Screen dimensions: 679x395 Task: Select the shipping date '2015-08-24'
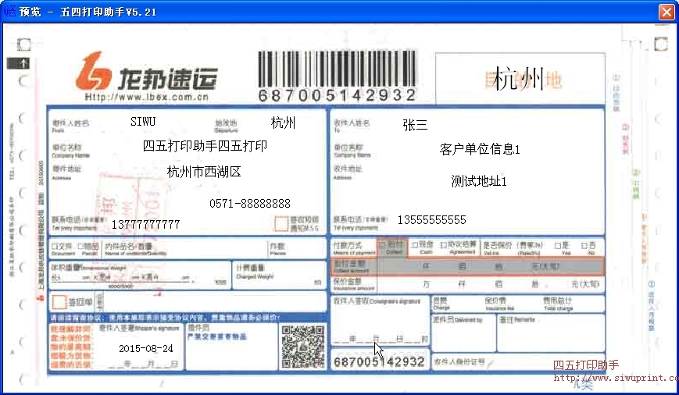point(146,348)
